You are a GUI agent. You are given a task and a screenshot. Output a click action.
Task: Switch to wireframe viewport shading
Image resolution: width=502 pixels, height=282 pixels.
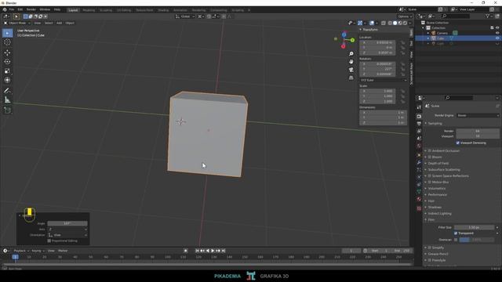pyautogui.click(x=390, y=23)
